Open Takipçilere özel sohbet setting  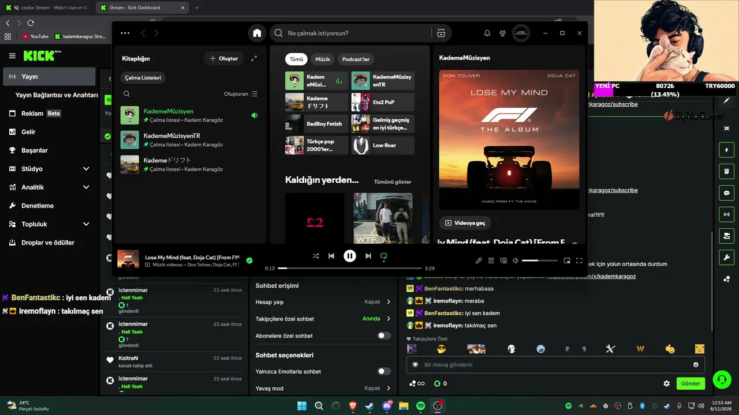click(x=323, y=319)
